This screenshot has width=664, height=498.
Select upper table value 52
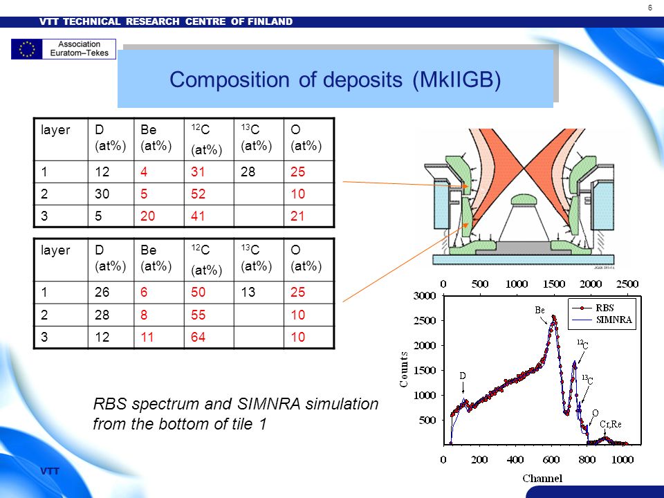point(199,194)
